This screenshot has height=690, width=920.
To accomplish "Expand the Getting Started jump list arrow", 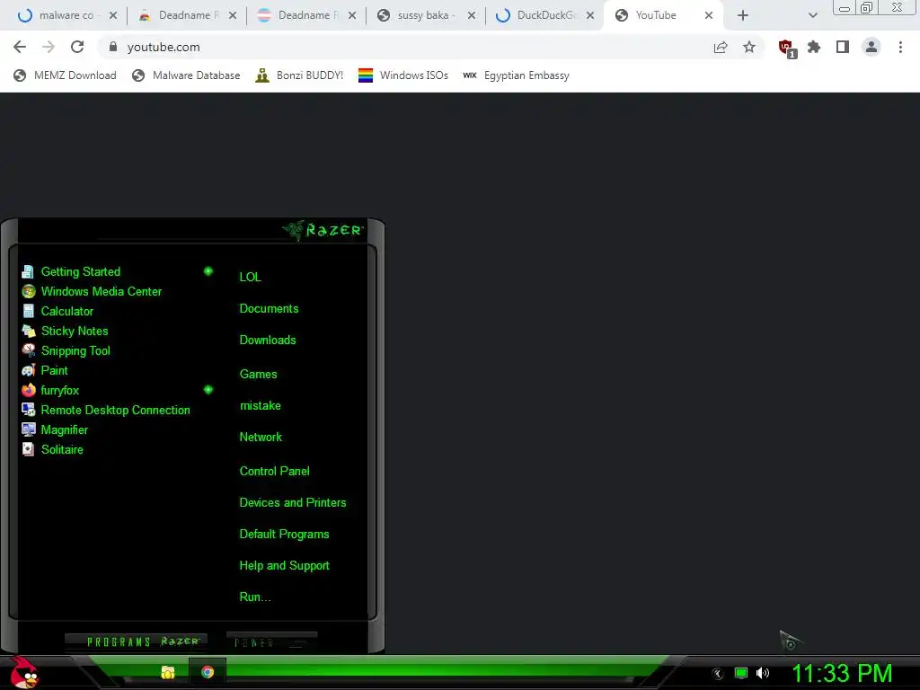I will [208, 271].
